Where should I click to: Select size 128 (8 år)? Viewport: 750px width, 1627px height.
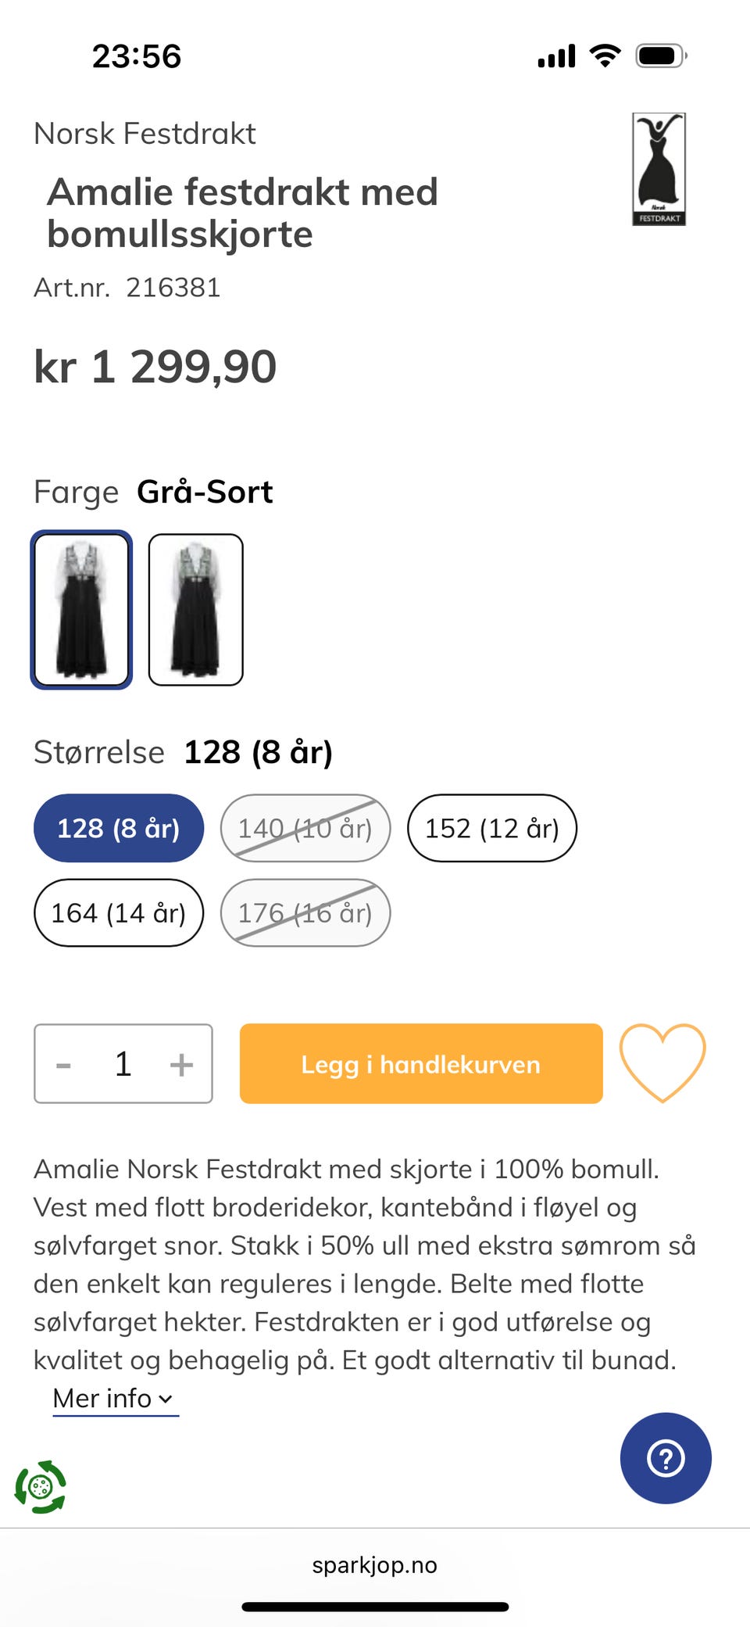(x=119, y=828)
